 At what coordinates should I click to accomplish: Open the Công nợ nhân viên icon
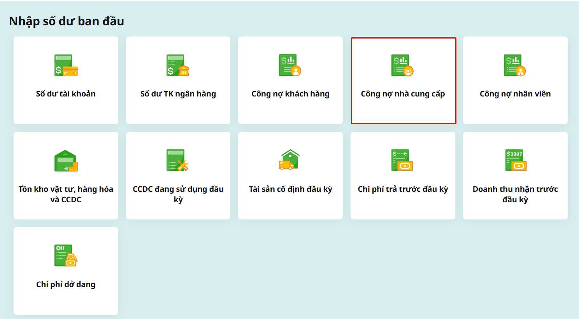click(515, 65)
